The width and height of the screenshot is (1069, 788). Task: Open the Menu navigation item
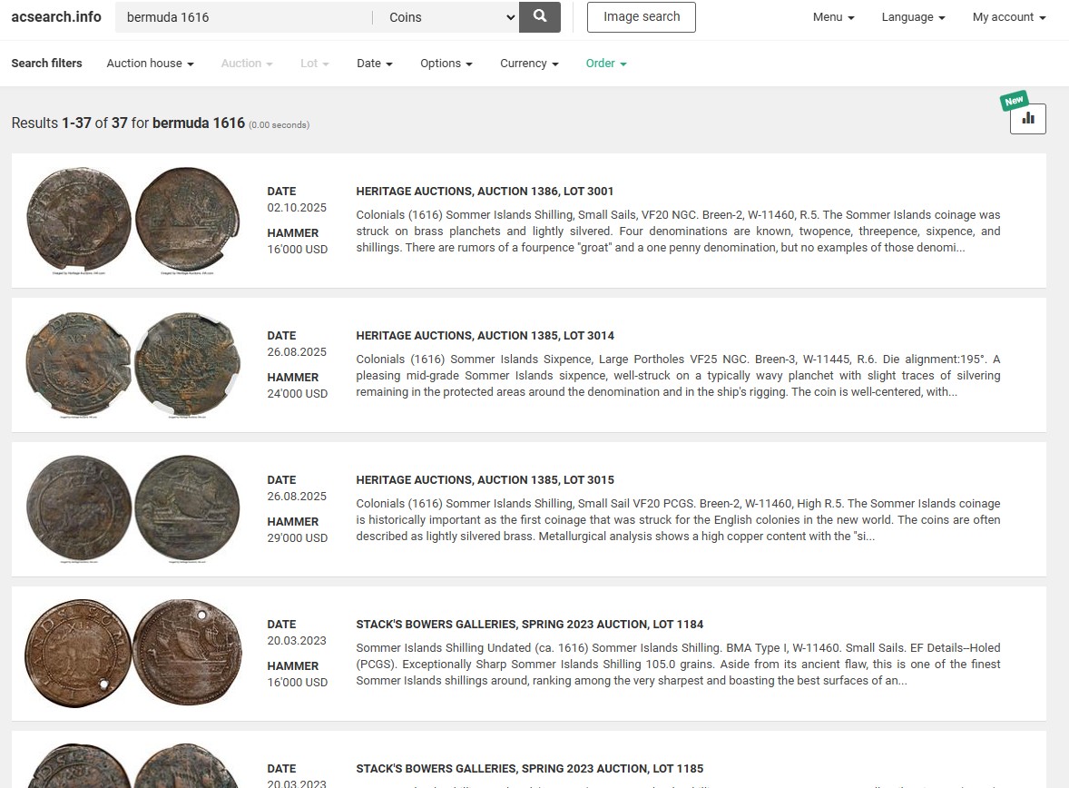[x=833, y=17]
